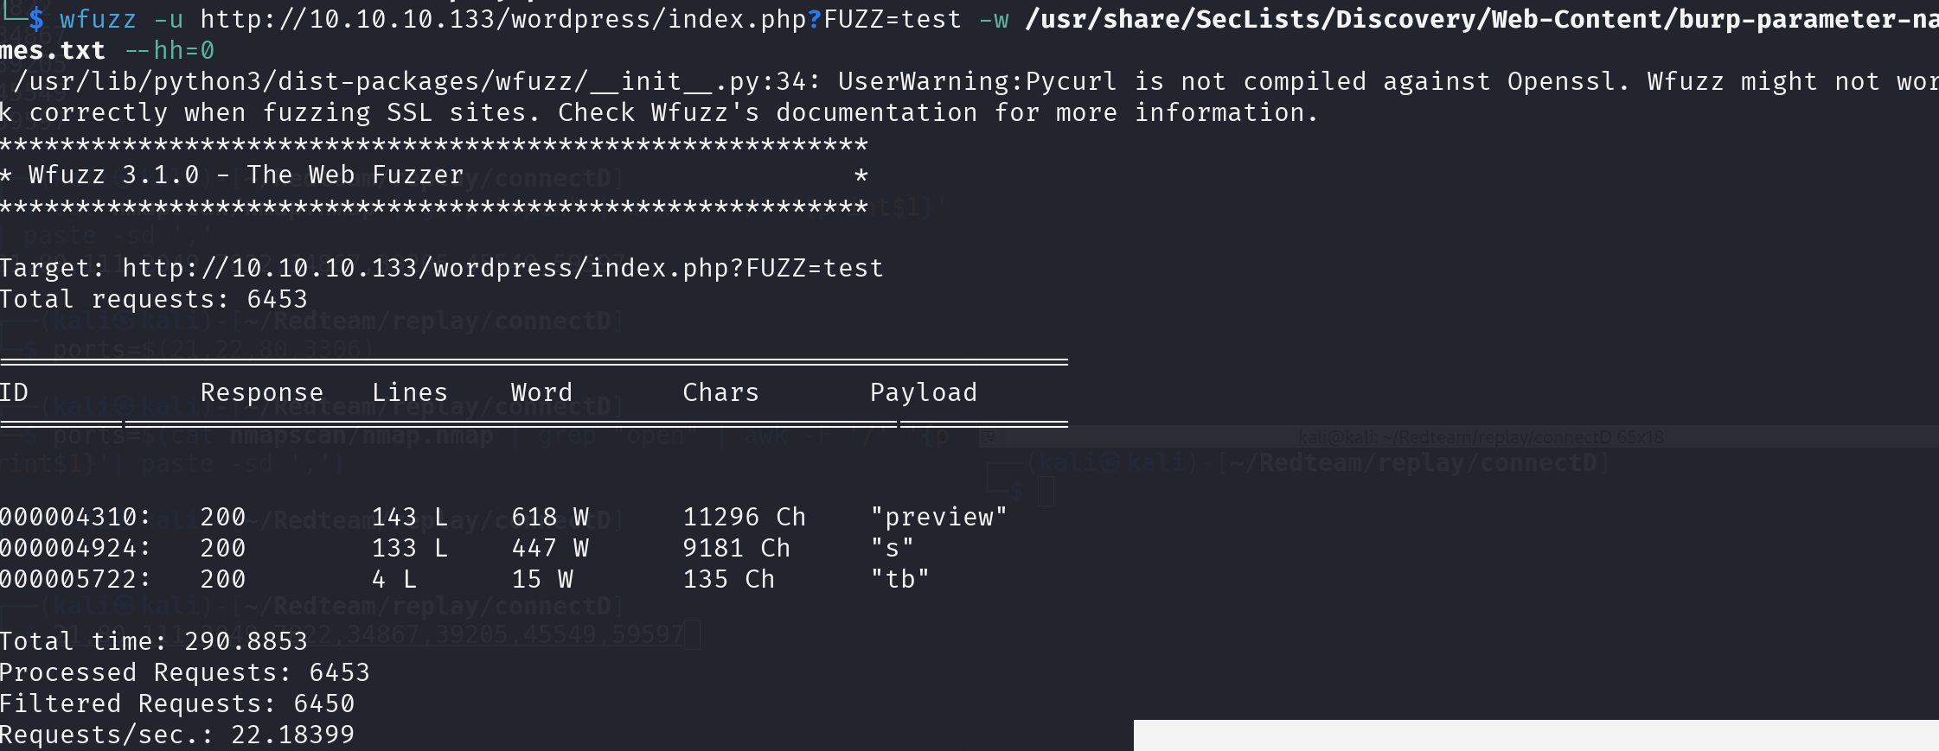Click the "Total time: 290.8853" line
Screen dimensions: 1939x751
click(x=154, y=641)
